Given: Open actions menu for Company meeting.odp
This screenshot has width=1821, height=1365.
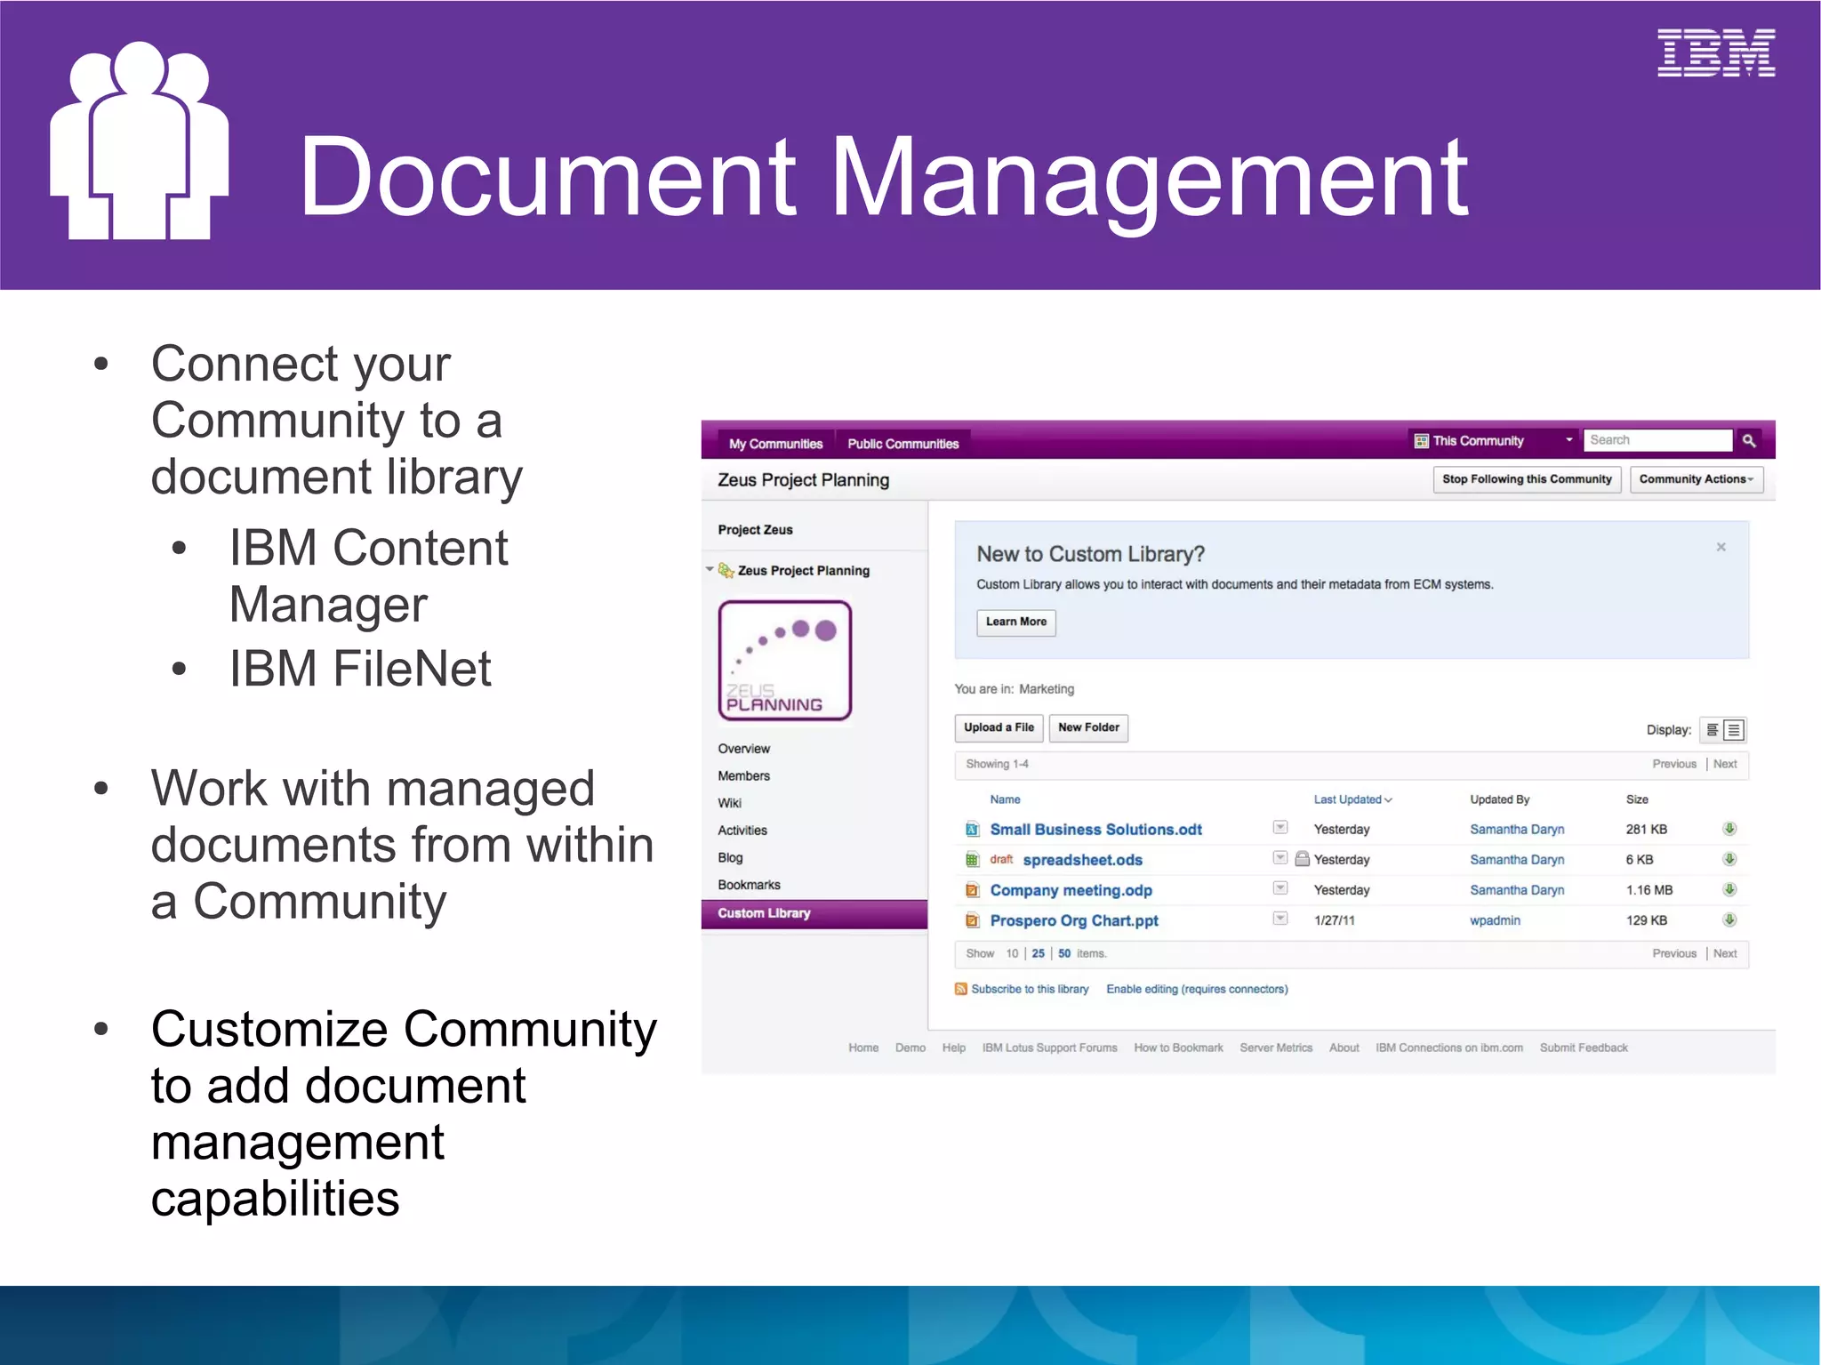Looking at the screenshot, I should 1280,888.
